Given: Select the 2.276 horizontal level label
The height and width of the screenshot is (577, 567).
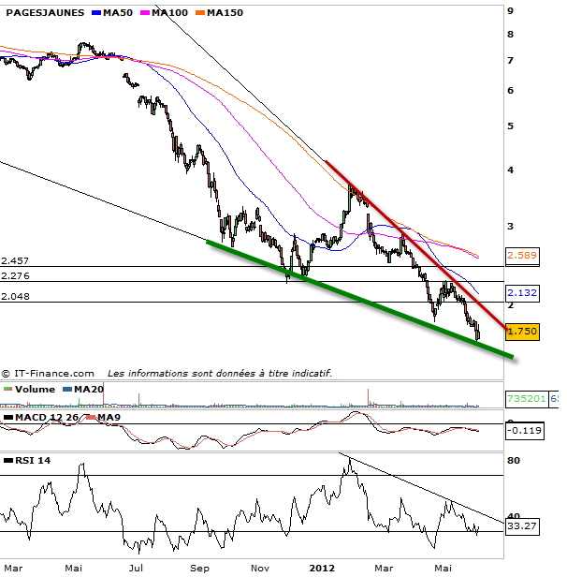Looking at the screenshot, I should coord(15,275).
